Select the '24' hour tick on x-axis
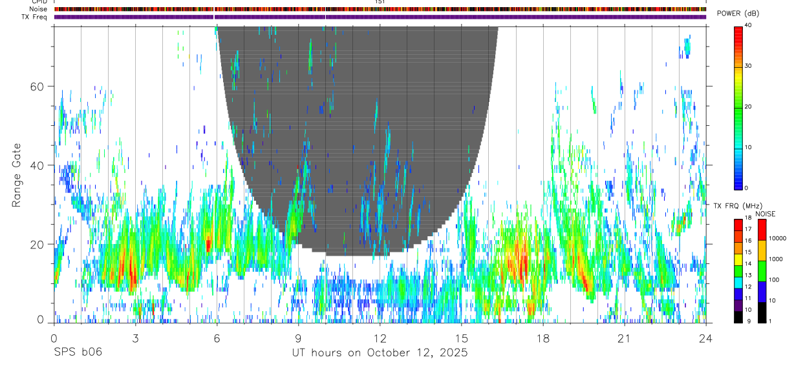The width and height of the screenshot is (794, 366). [706, 338]
